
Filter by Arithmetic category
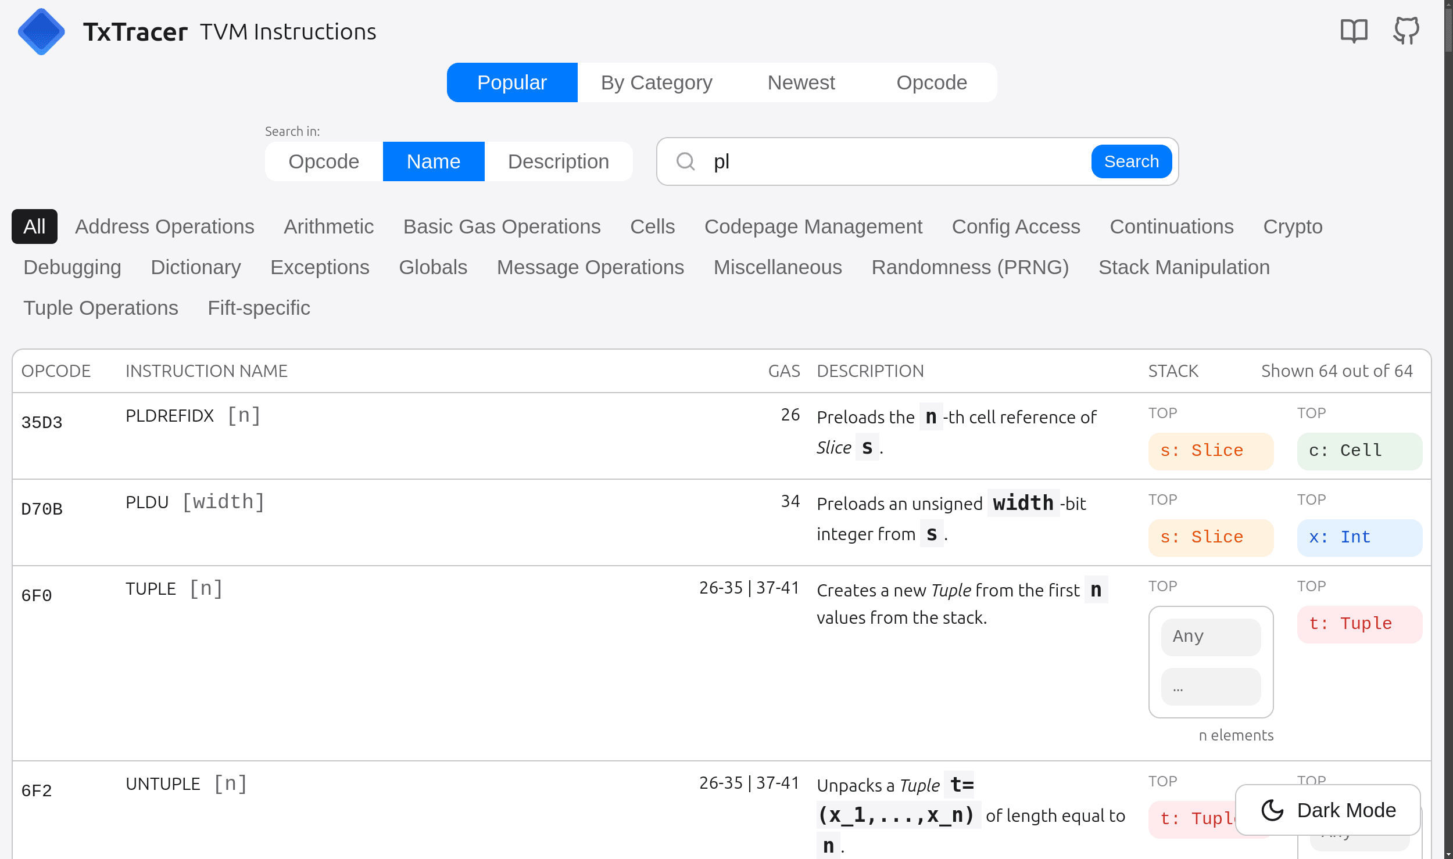(x=328, y=227)
